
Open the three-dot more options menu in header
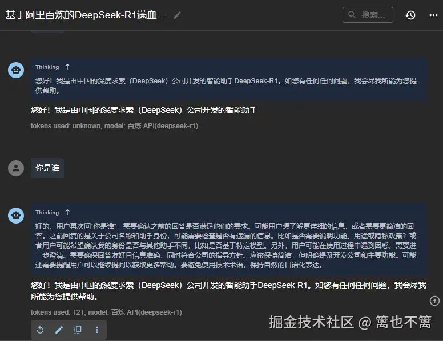[x=433, y=15]
